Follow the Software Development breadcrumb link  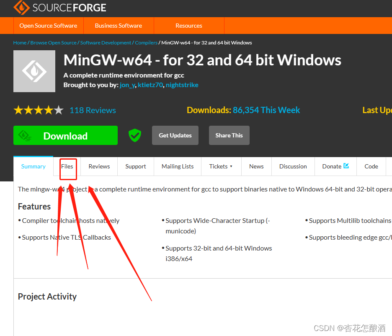[106, 43]
